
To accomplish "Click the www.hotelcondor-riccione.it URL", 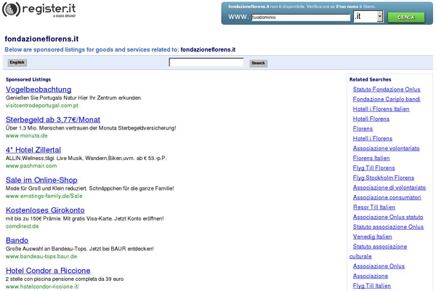I will (x=42, y=287).
